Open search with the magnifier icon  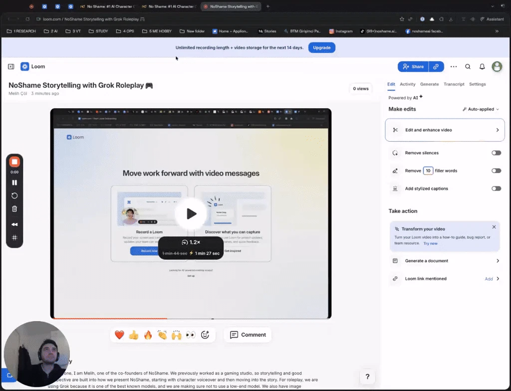tap(468, 66)
